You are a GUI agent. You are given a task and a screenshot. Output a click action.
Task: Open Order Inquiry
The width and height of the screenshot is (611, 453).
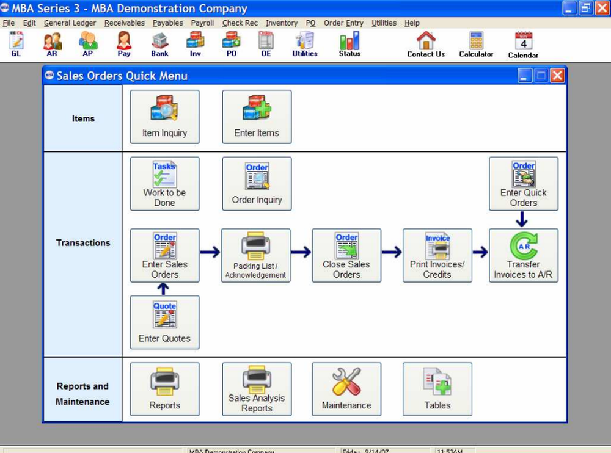(257, 184)
